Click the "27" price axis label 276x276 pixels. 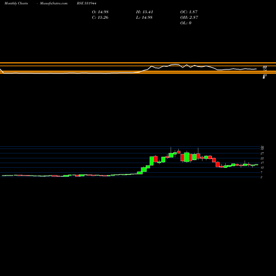[262, 153]
